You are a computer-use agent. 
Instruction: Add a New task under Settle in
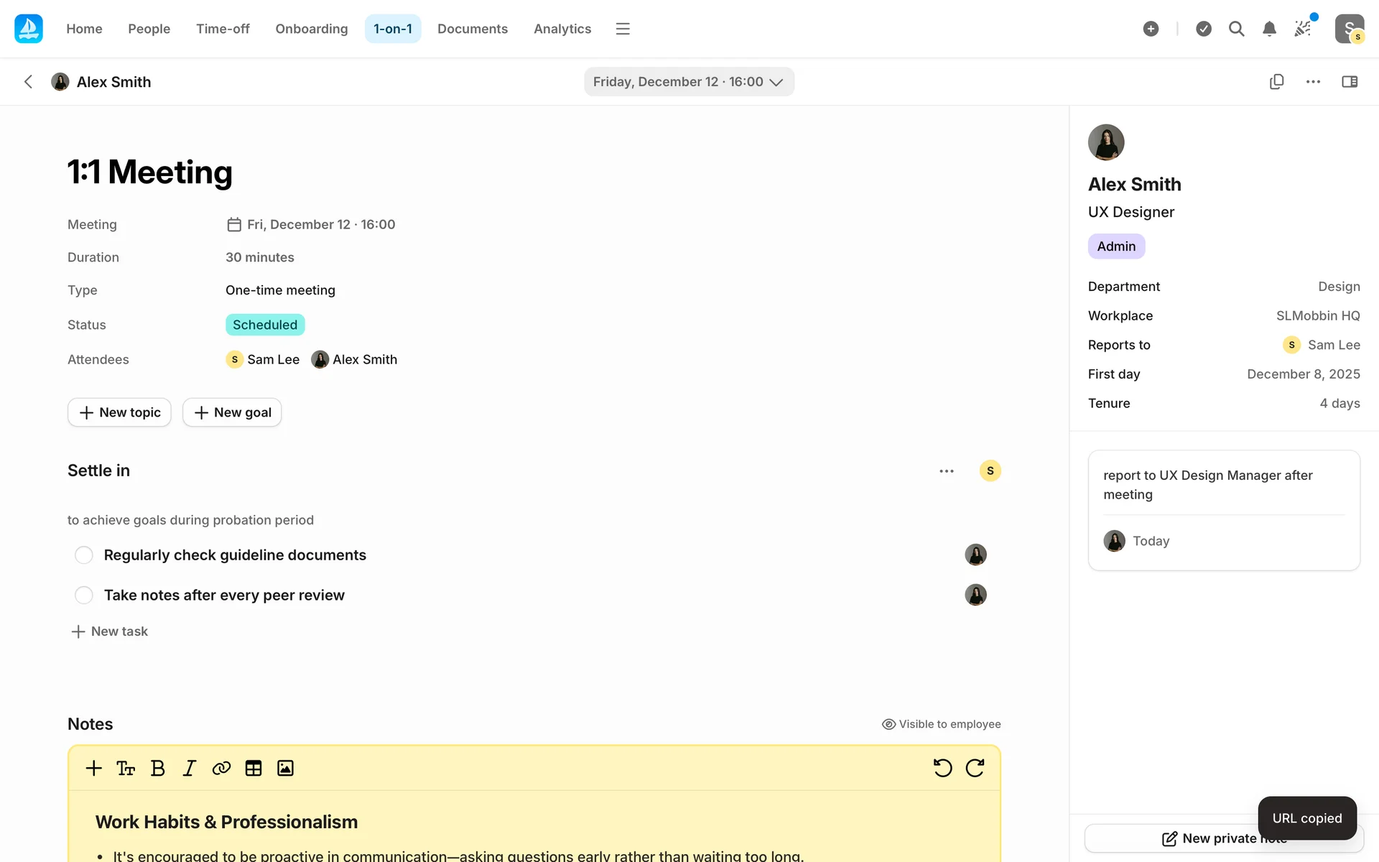[110, 631]
